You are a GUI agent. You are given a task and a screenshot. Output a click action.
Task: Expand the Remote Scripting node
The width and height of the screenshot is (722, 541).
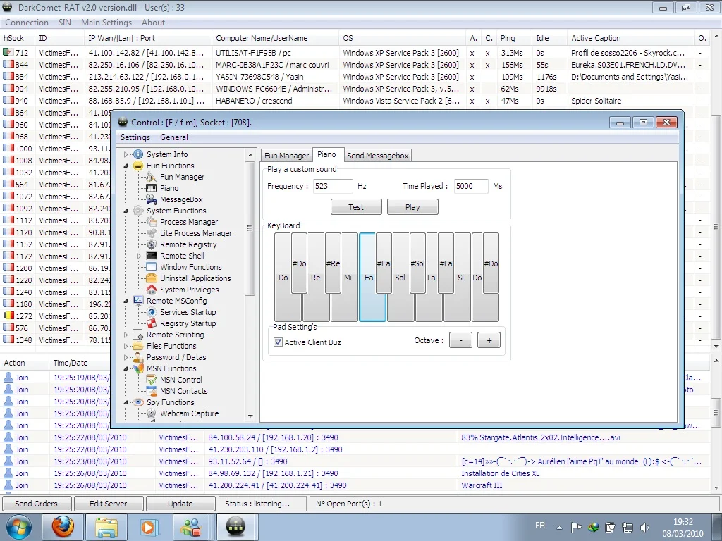[126, 335]
